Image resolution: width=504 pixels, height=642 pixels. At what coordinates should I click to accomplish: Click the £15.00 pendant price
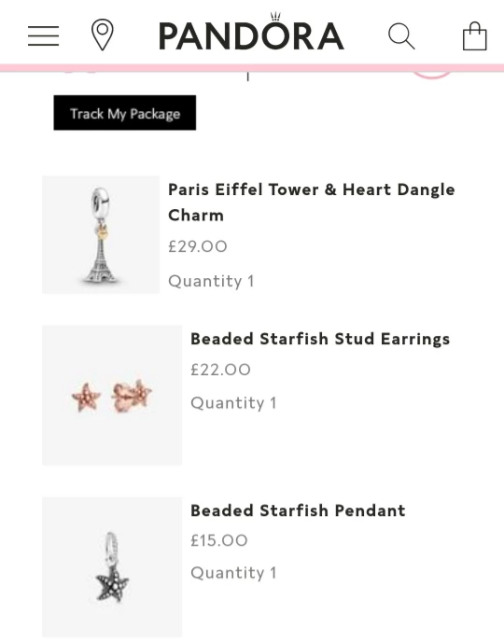pos(219,540)
